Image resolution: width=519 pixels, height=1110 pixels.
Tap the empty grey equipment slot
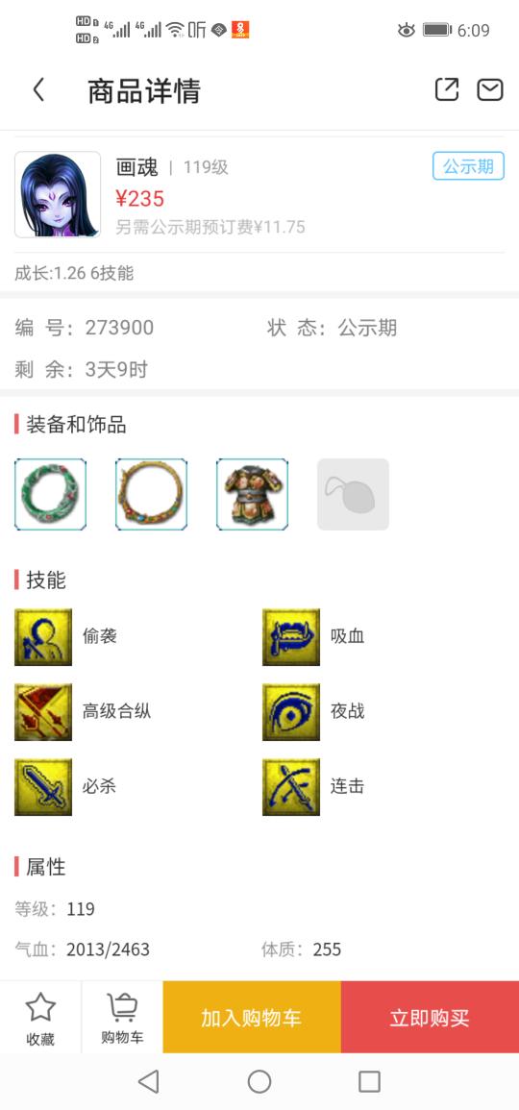coord(354,494)
